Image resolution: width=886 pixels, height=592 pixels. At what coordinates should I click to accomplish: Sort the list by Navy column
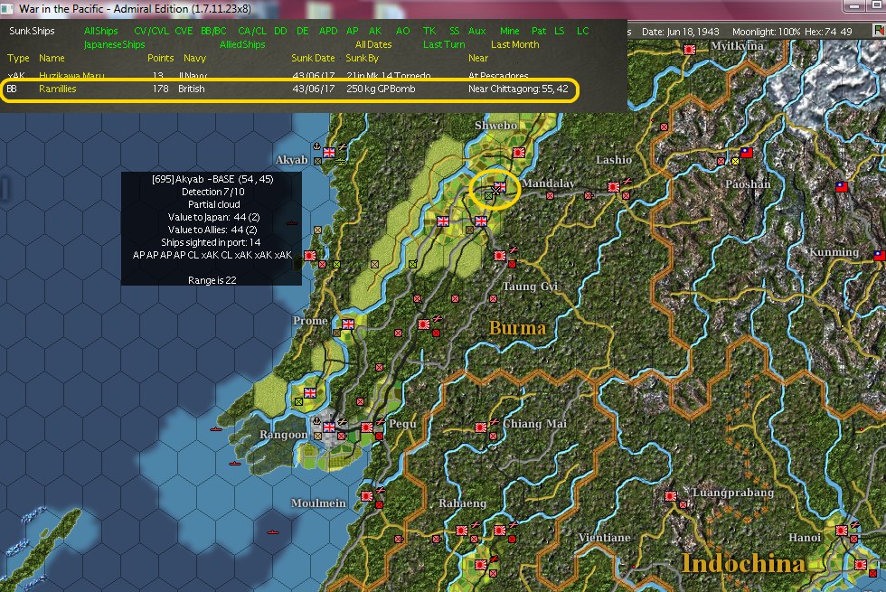[195, 58]
